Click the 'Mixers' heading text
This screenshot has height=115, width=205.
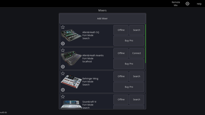(x=102, y=11)
